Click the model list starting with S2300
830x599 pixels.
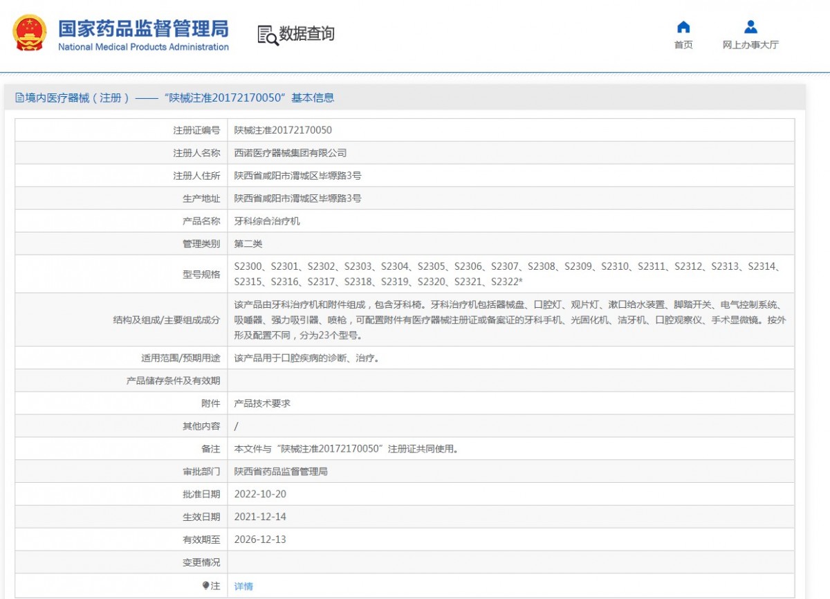coord(508,274)
